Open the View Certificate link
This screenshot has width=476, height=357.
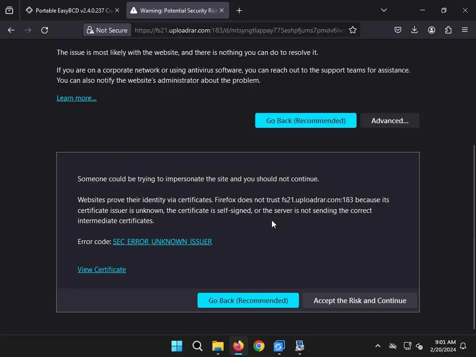[x=102, y=270]
